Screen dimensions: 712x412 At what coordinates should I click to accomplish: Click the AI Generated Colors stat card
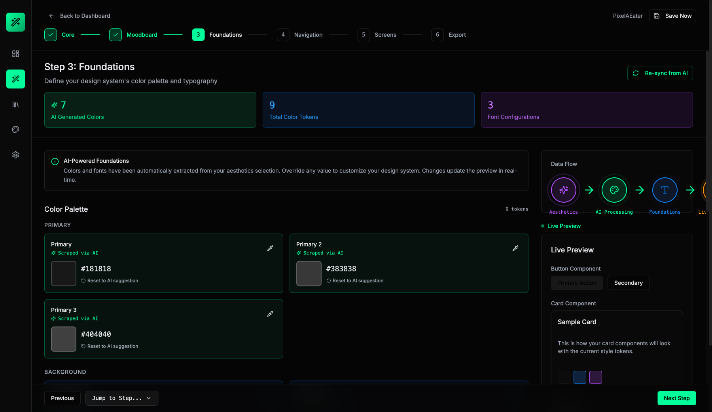coord(150,110)
